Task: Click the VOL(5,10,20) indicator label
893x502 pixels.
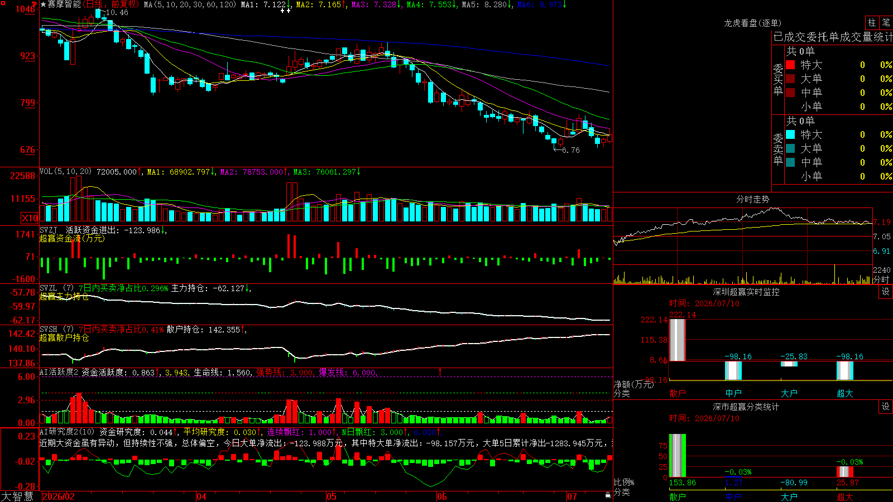Action: click(66, 172)
